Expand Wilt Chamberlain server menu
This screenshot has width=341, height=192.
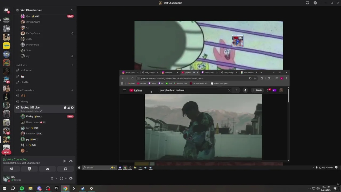[72, 10]
